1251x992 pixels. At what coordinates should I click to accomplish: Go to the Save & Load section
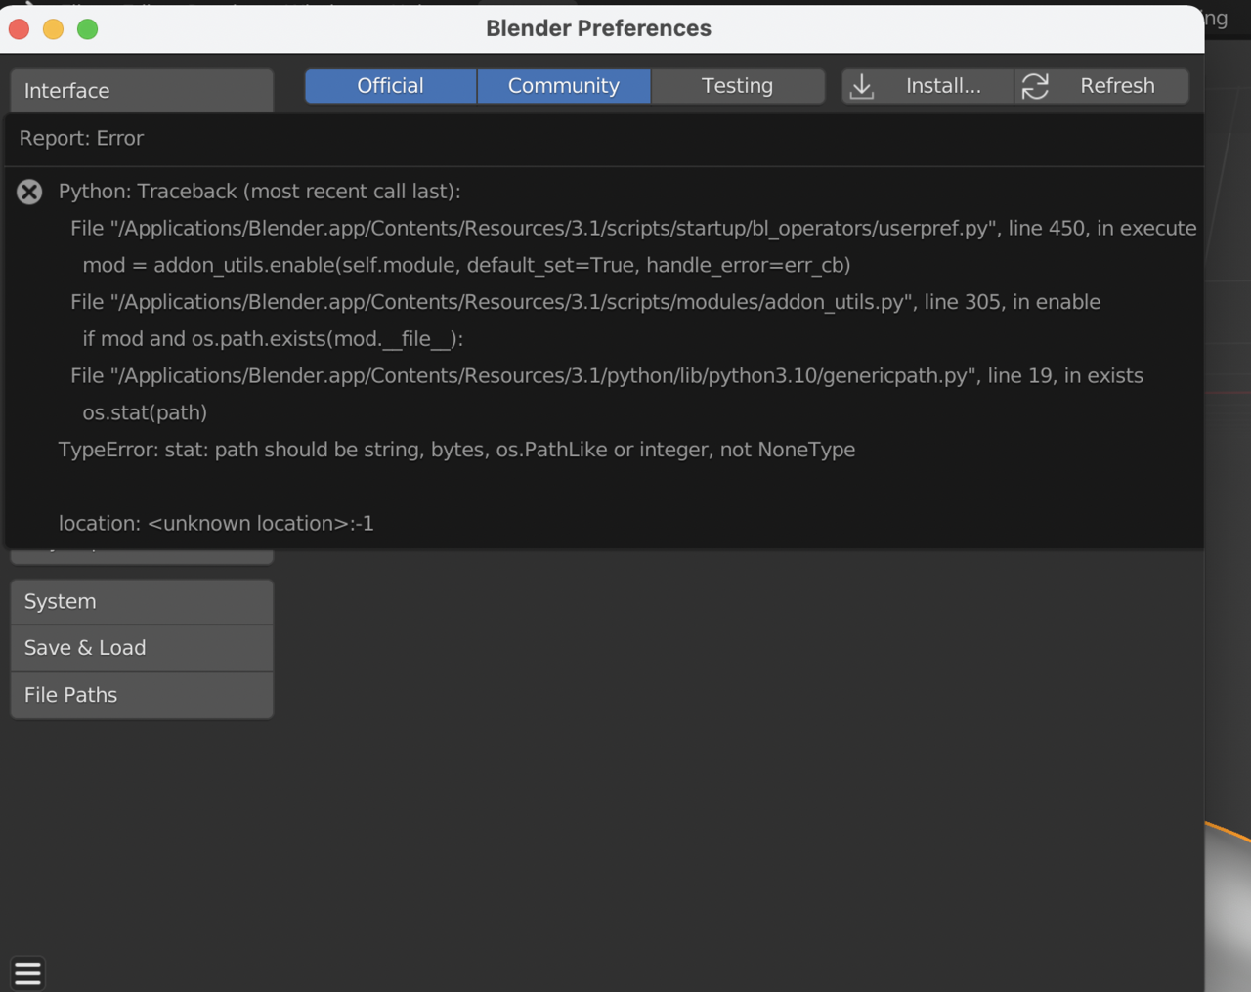141,648
